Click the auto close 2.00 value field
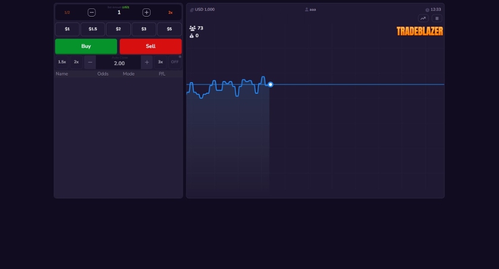 [x=119, y=63]
